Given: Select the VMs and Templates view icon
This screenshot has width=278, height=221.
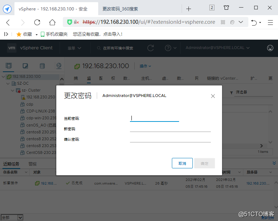Looking at the screenshot, I should point(25,66).
